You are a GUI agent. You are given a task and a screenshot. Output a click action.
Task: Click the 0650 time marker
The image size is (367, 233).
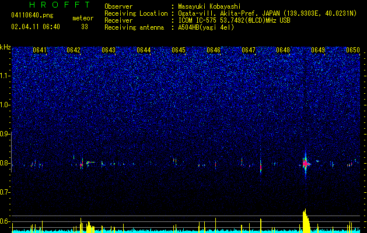353,50
